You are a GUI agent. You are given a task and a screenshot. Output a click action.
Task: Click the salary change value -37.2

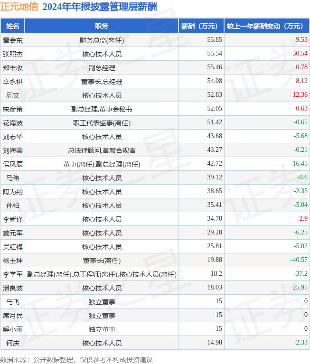pyautogui.click(x=301, y=273)
